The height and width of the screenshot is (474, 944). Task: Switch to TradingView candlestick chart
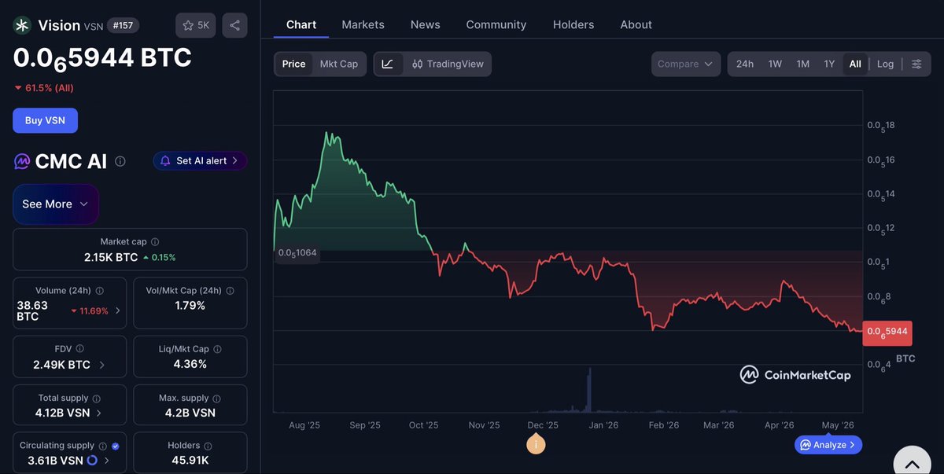coord(448,64)
